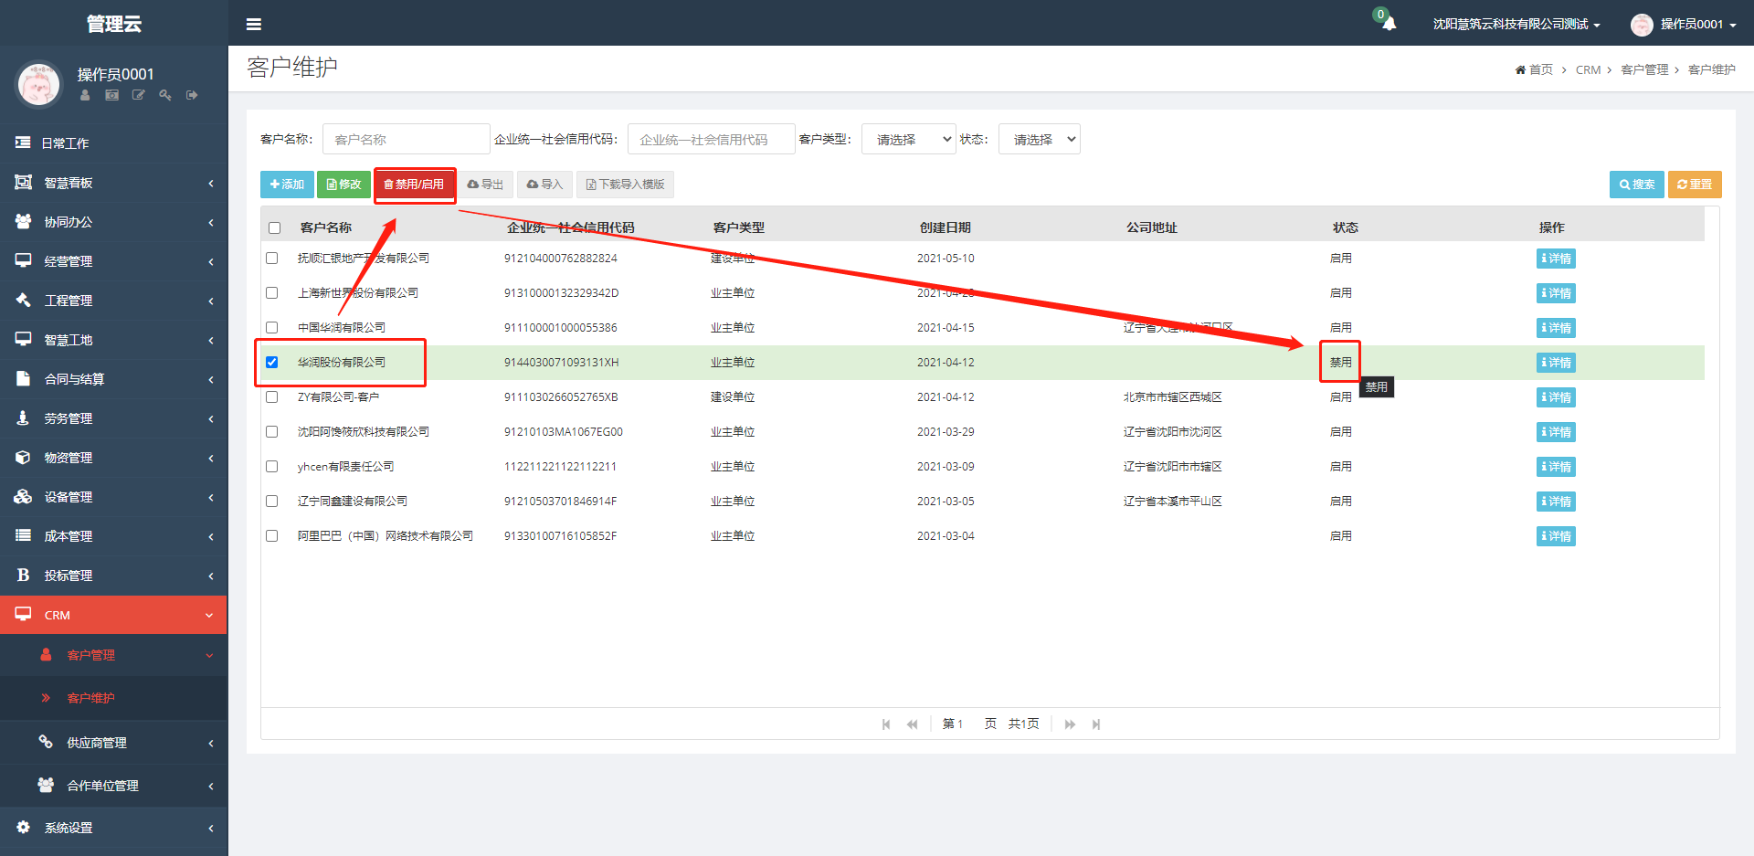This screenshot has height=856, width=1754.
Task: Click the 供应商管理 link icon
Action: (x=45, y=742)
